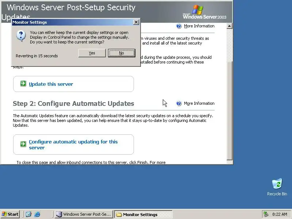Click the clock showing 8:22 AM
The height and width of the screenshot is (219, 292).
[x=280, y=214]
